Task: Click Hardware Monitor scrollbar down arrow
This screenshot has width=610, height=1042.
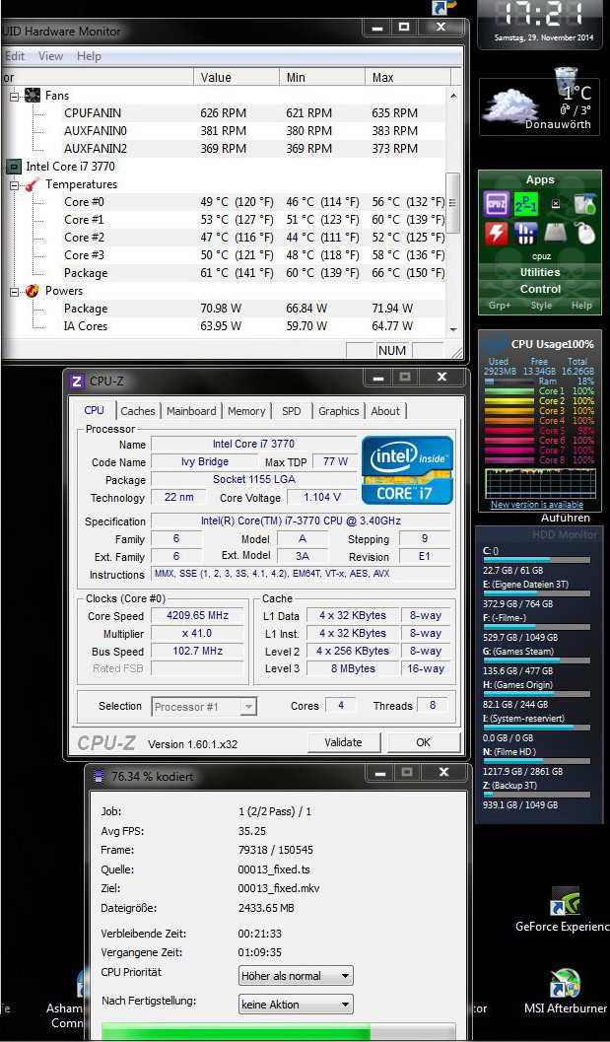Action: pos(453,329)
